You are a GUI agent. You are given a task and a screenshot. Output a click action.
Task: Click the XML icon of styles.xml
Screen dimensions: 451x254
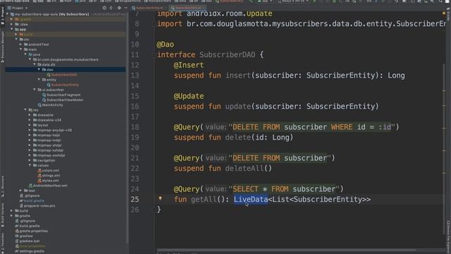click(x=39, y=181)
